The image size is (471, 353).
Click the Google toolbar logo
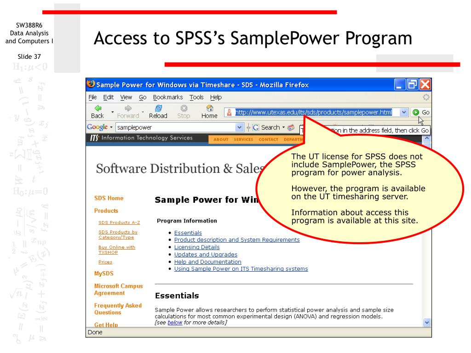[x=97, y=127]
